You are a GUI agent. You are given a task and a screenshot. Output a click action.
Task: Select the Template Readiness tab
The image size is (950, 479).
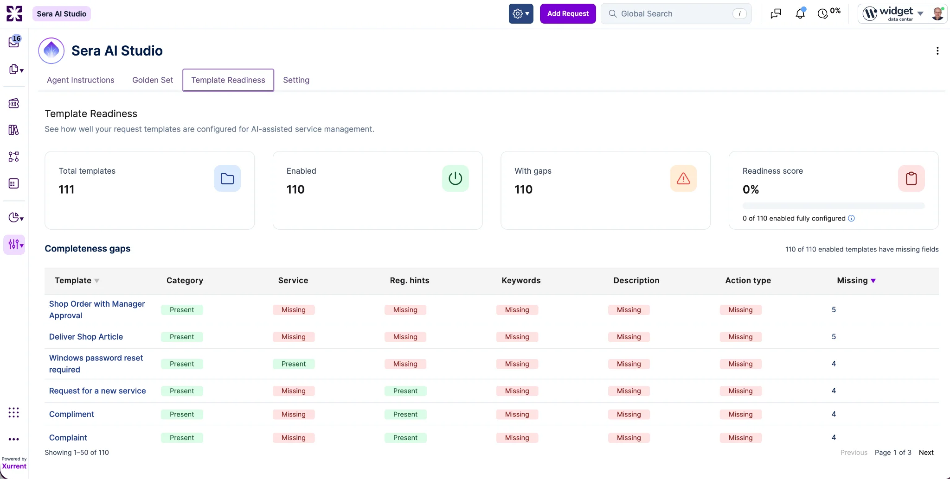coord(228,80)
